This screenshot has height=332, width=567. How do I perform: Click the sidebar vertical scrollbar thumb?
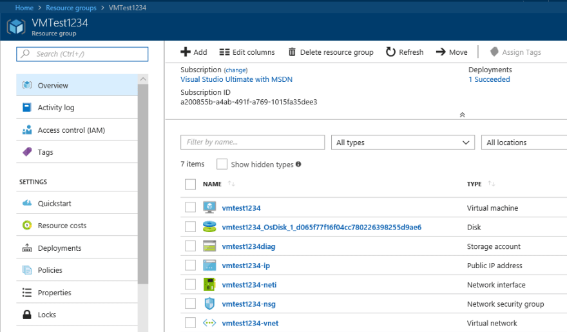tap(143, 184)
